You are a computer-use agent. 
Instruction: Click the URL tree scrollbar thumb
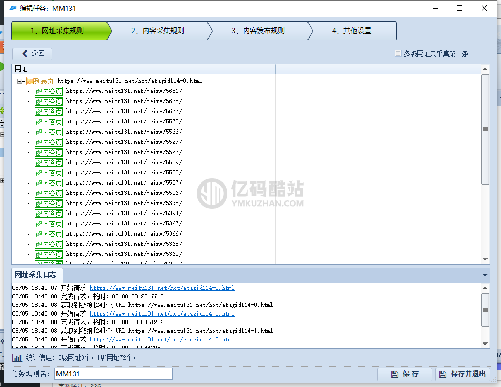[485, 129]
